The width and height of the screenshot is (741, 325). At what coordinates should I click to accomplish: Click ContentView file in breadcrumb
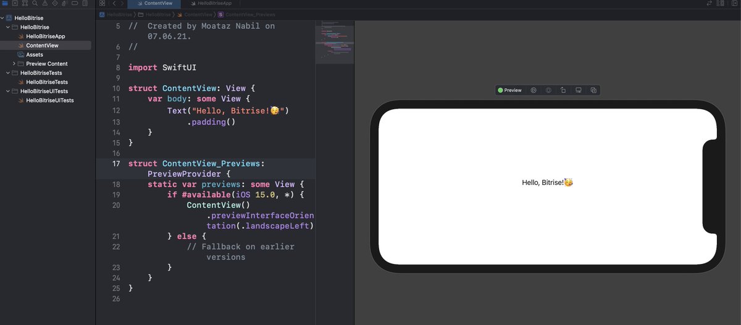point(195,14)
